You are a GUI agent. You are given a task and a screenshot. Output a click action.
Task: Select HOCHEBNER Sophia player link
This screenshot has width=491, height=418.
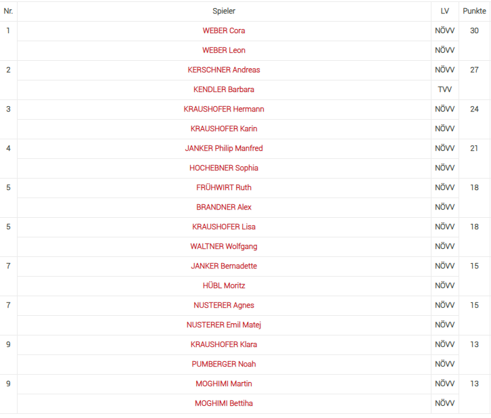224,168
